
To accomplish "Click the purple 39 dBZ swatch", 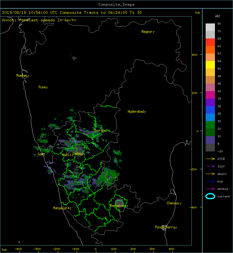I will pyautogui.click(x=210, y=102).
